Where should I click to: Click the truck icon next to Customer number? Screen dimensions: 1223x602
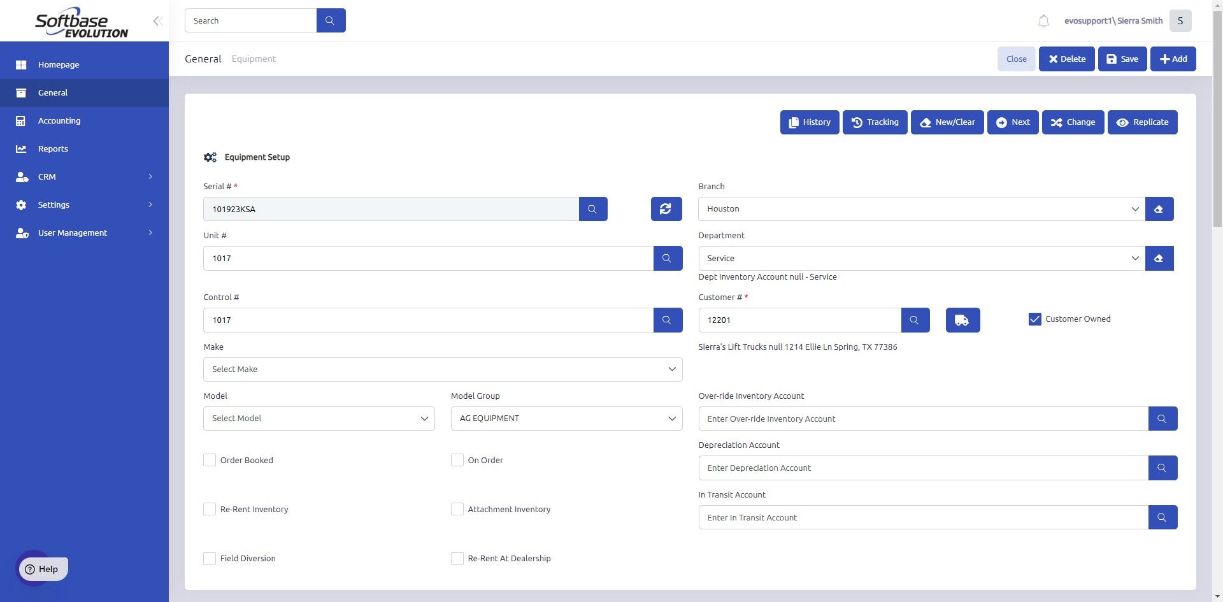pos(962,320)
